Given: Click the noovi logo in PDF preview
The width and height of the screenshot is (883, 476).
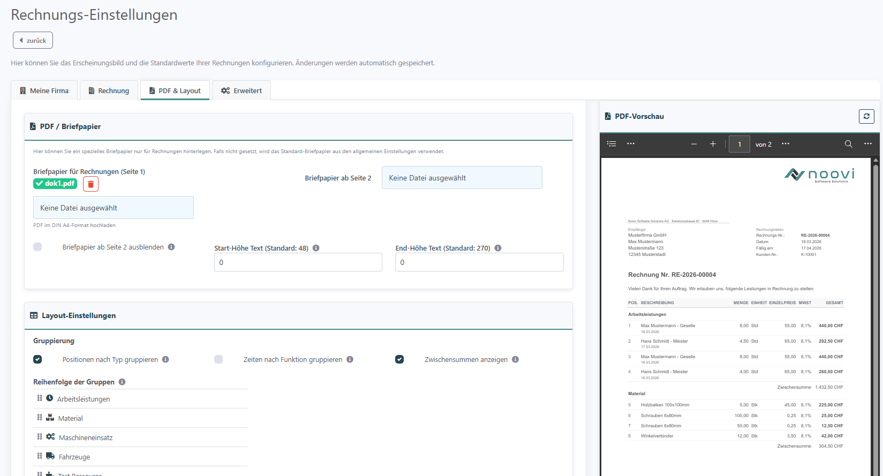Looking at the screenshot, I should click(819, 175).
